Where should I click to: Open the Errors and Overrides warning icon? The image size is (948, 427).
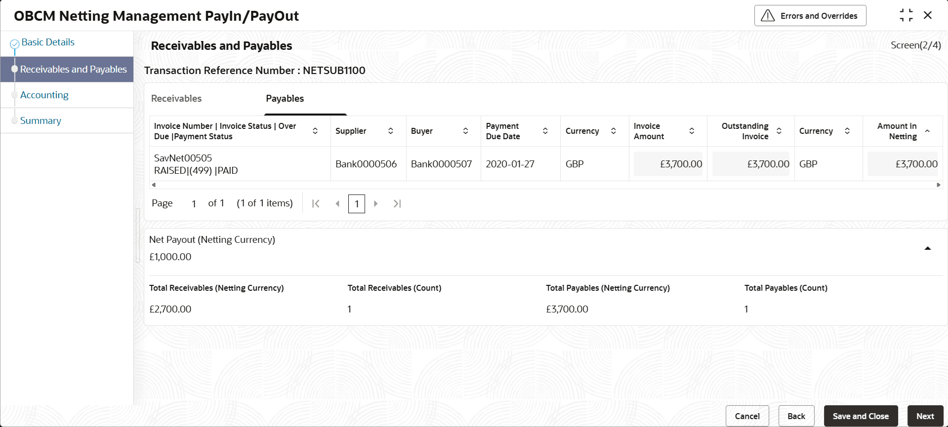pos(768,16)
